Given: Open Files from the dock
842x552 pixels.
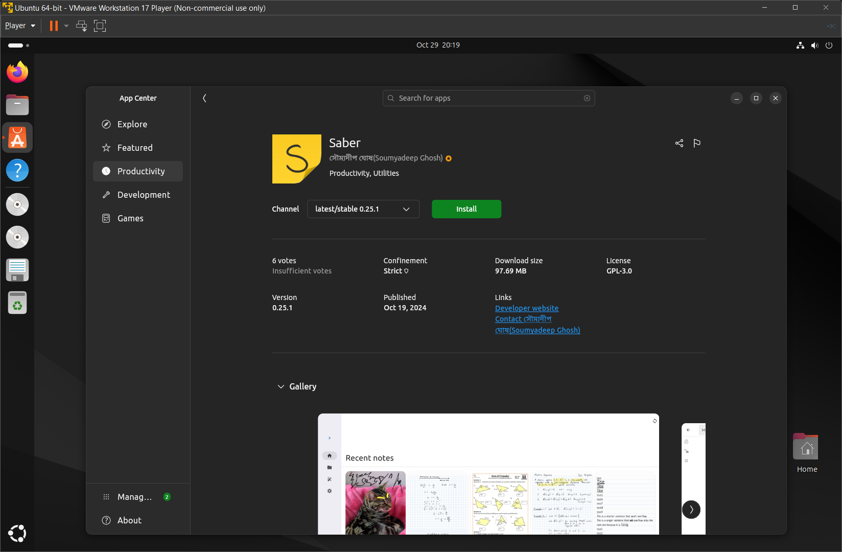Looking at the screenshot, I should (17, 105).
